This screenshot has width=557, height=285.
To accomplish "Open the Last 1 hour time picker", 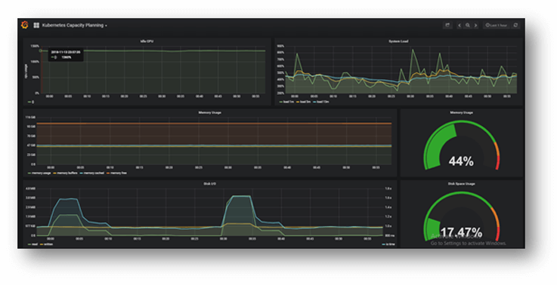I will [x=497, y=25].
